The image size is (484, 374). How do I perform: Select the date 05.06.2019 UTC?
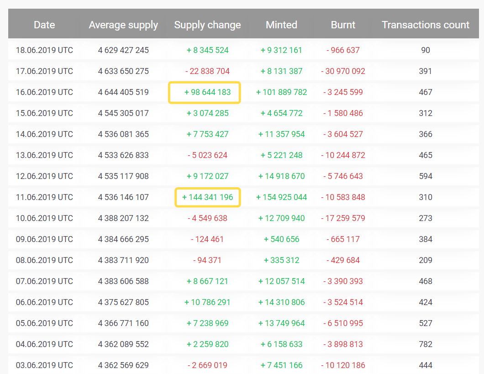click(44, 323)
